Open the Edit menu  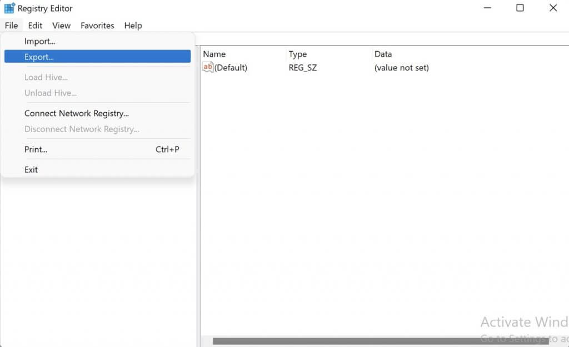pos(35,26)
